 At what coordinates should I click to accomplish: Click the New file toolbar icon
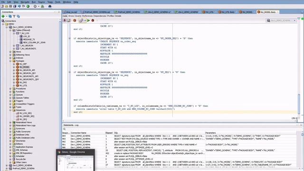[x=2, y=6]
